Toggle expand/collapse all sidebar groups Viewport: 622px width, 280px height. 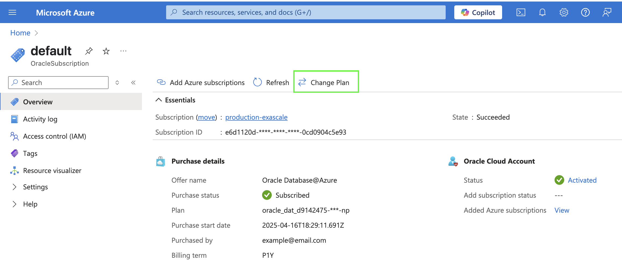coord(117,83)
